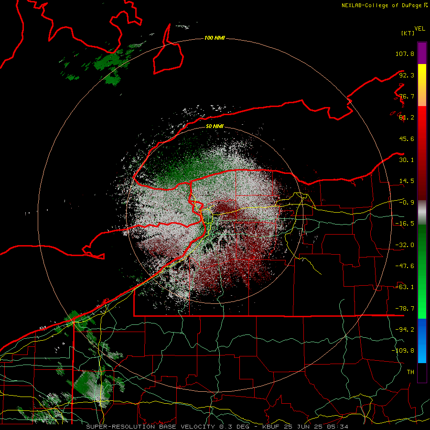Click the 76.7 velocity scale value

tap(407, 96)
